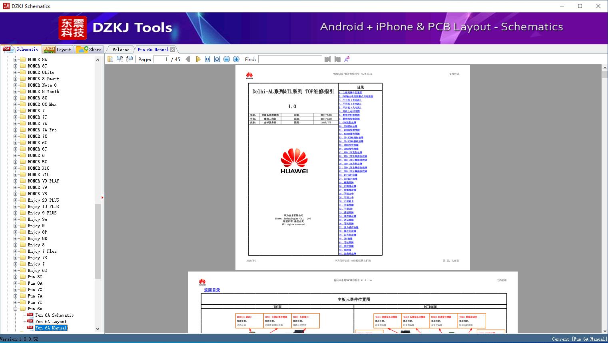This screenshot has width=608, height=343.
Task: Expand the HONOR 8A tree node
Action: coord(15,59)
